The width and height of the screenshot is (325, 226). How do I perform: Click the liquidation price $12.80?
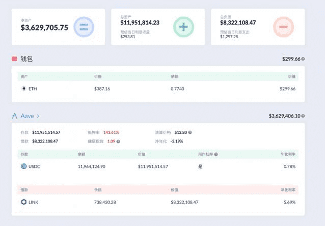(x=181, y=132)
